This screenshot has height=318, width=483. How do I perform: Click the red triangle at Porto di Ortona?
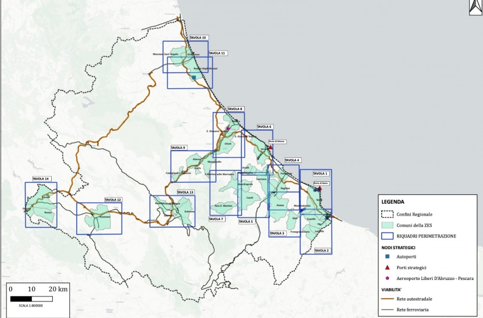[270, 147]
